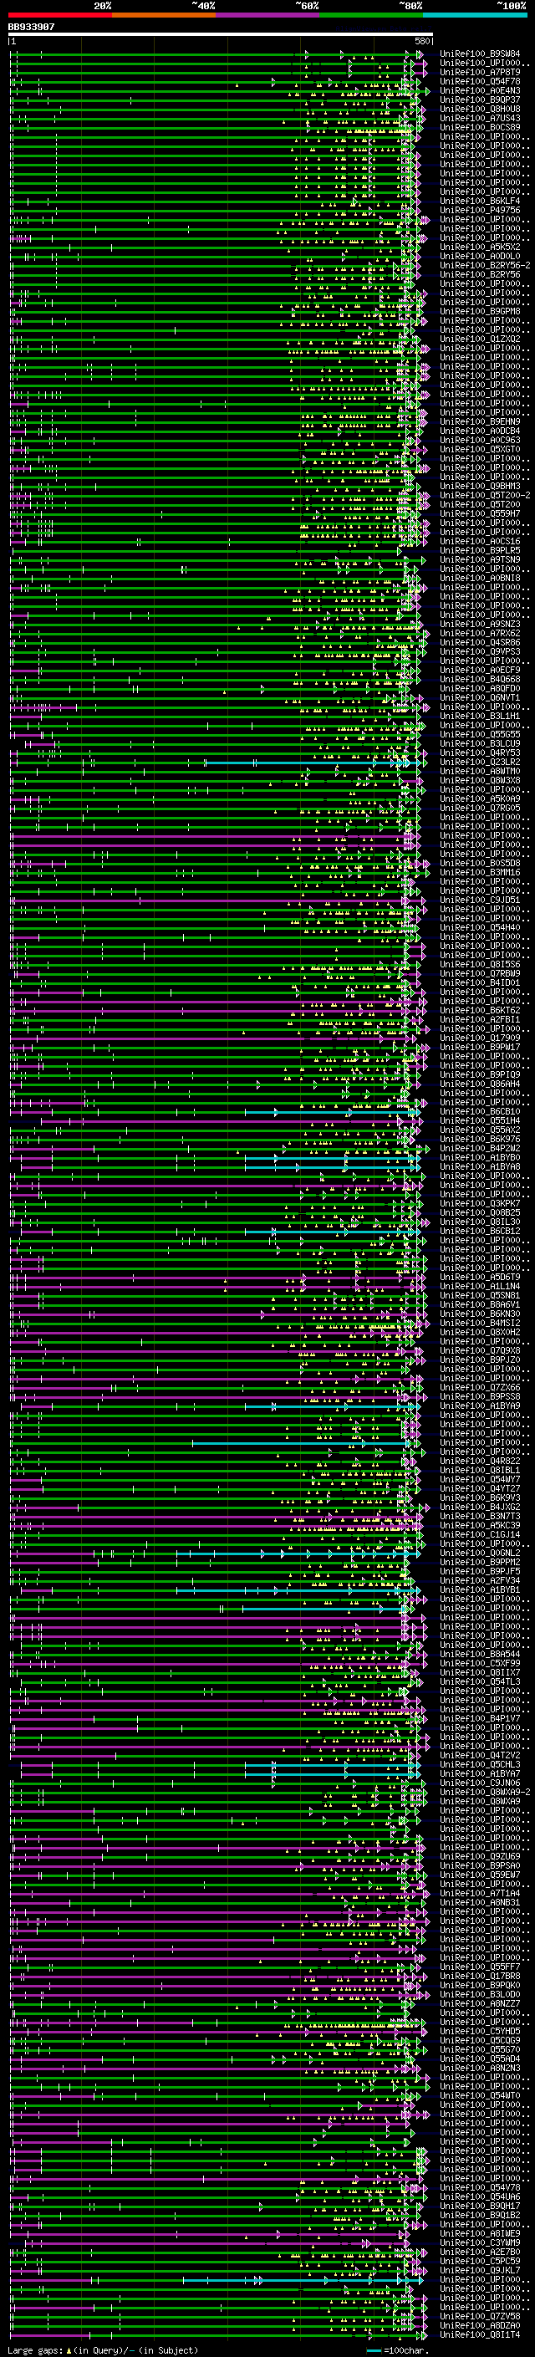
Task: Select the UniRef100_C1GJ14 label
Action: coord(480,1534)
